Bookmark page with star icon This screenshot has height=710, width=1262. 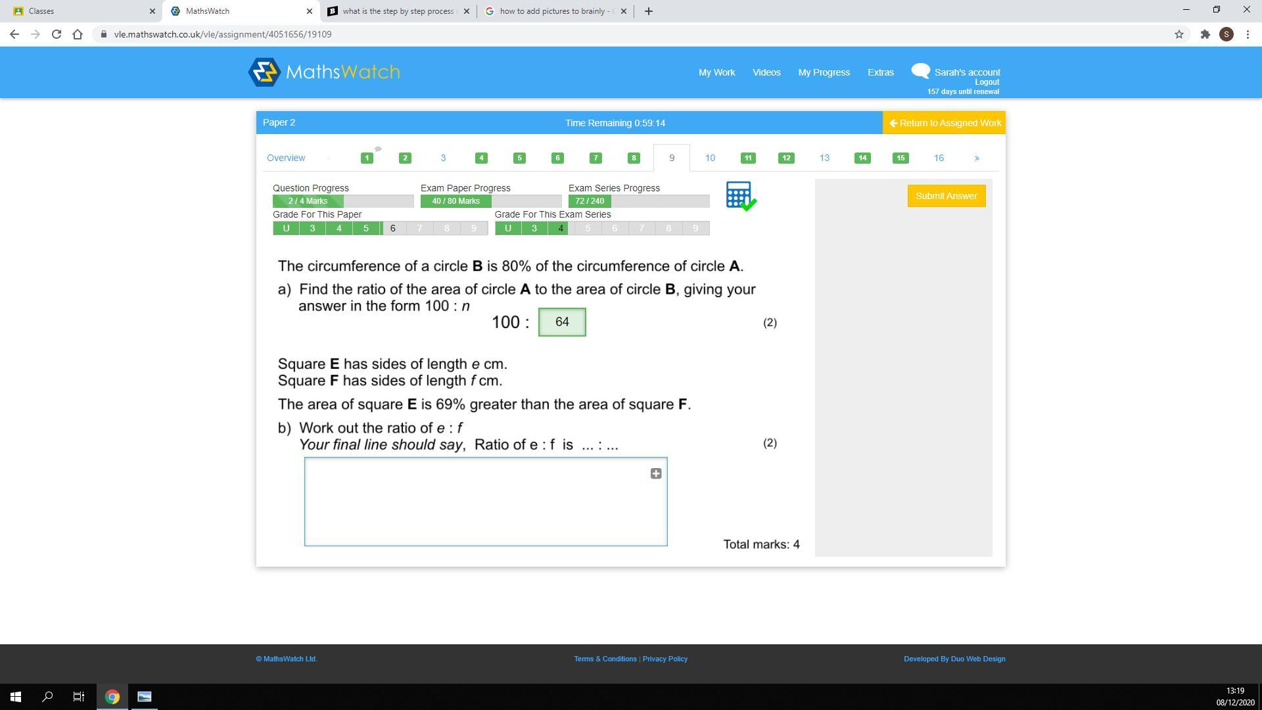pyautogui.click(x=1179, y=34)
